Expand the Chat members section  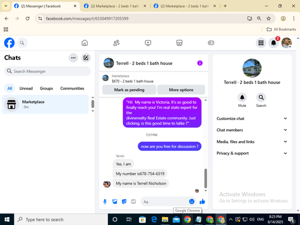(252, 130)
